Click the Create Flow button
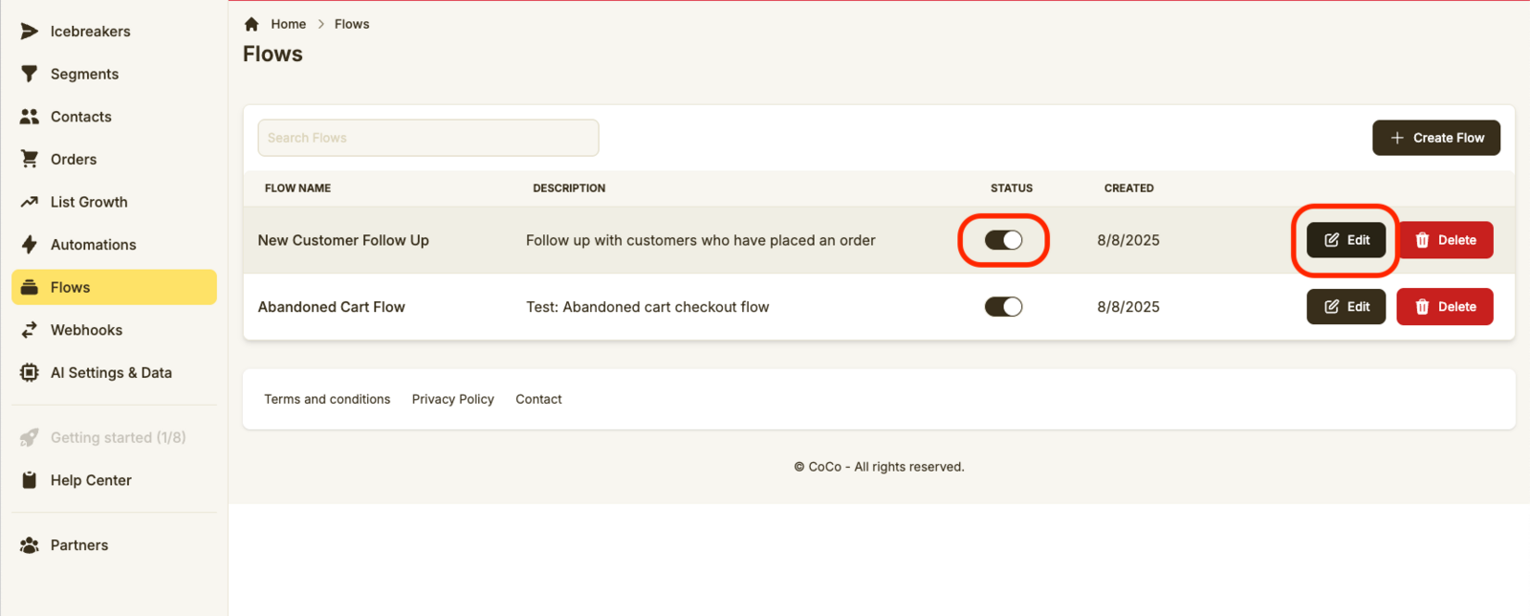Viewport: 1530px width, 616px height. click(x=1435, y=138)
